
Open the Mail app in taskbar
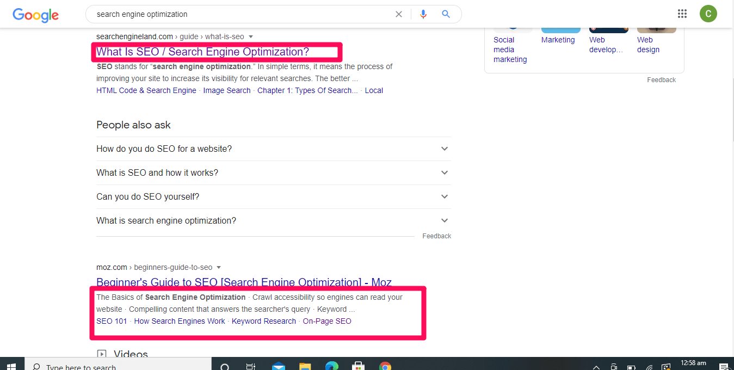[279, 366]
